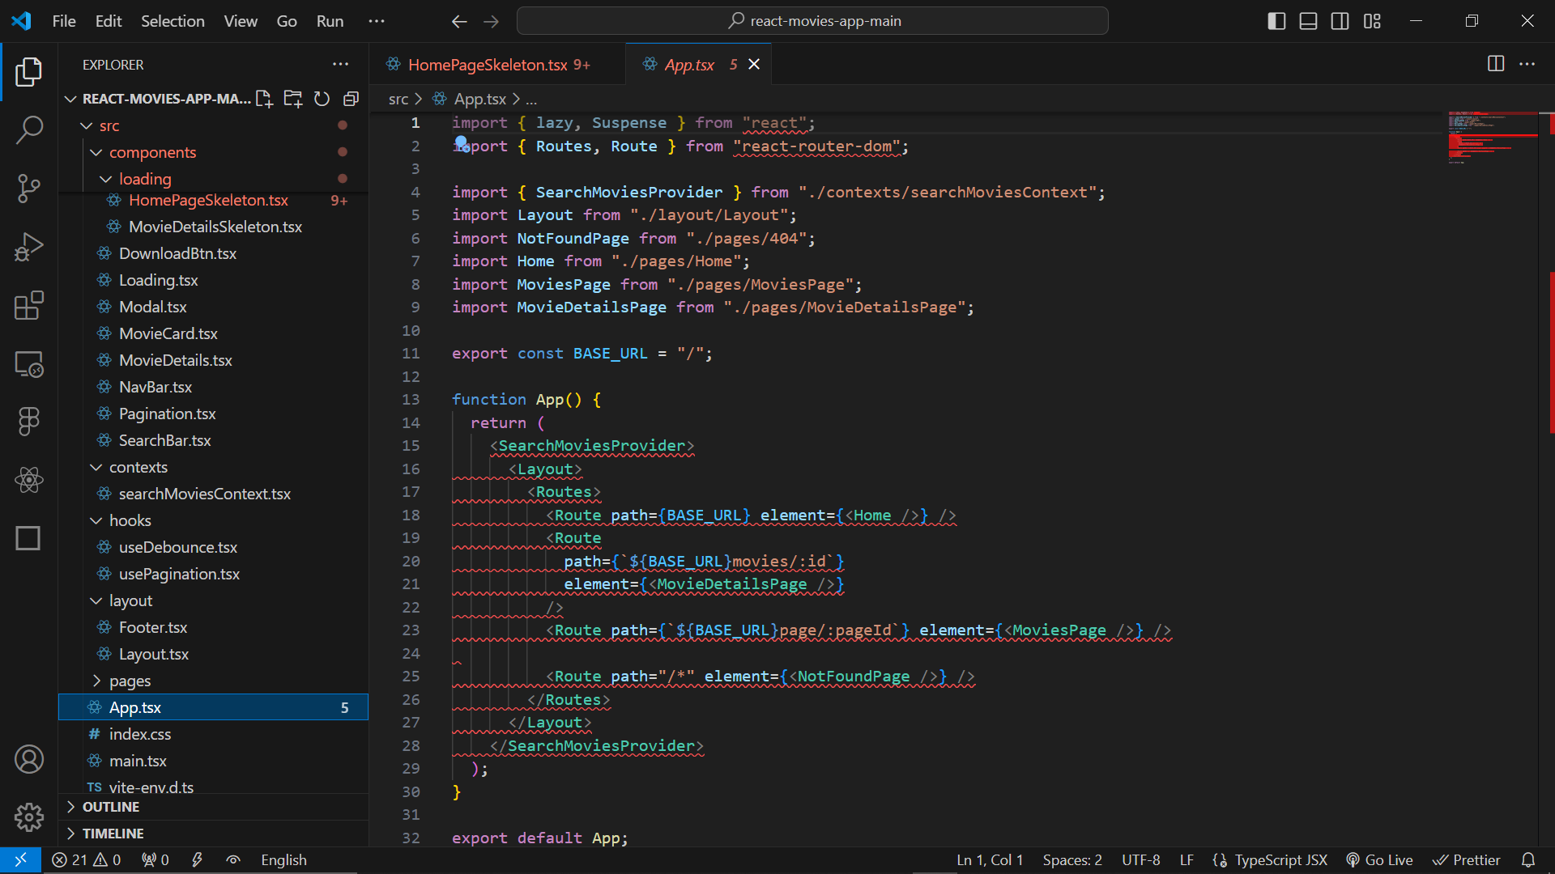Toggle the primary side bar visibility
Image resolution: width=1555 pixels, height=874 pixels.
1276,21
